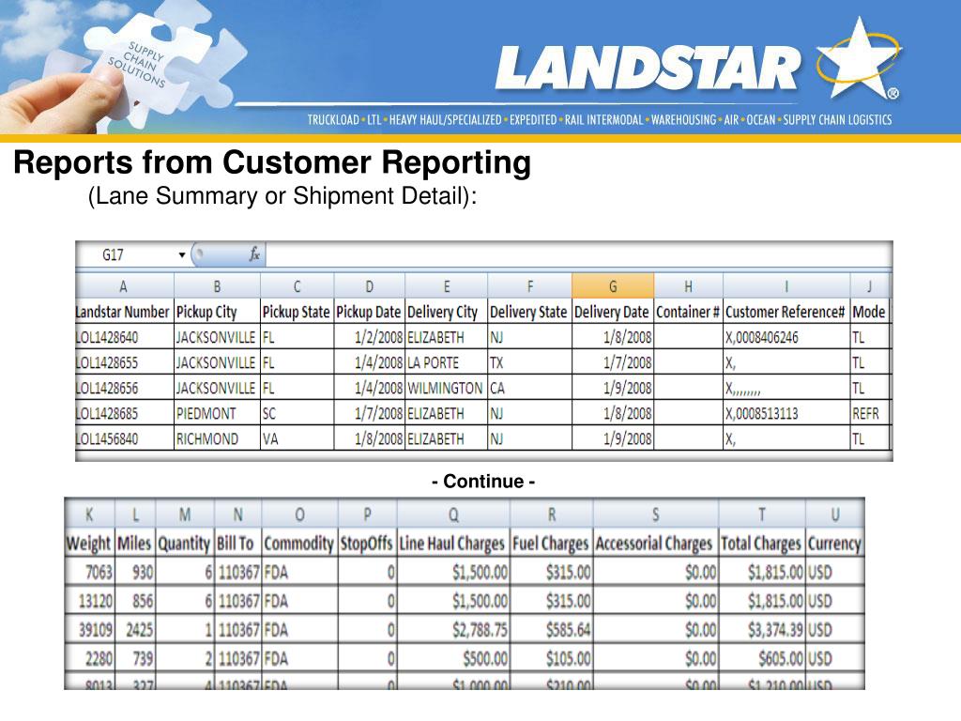Click the Bill To header cell
The width and height of the screenshot is (961, 721).
pyautogui.click(x=237, y=544)
